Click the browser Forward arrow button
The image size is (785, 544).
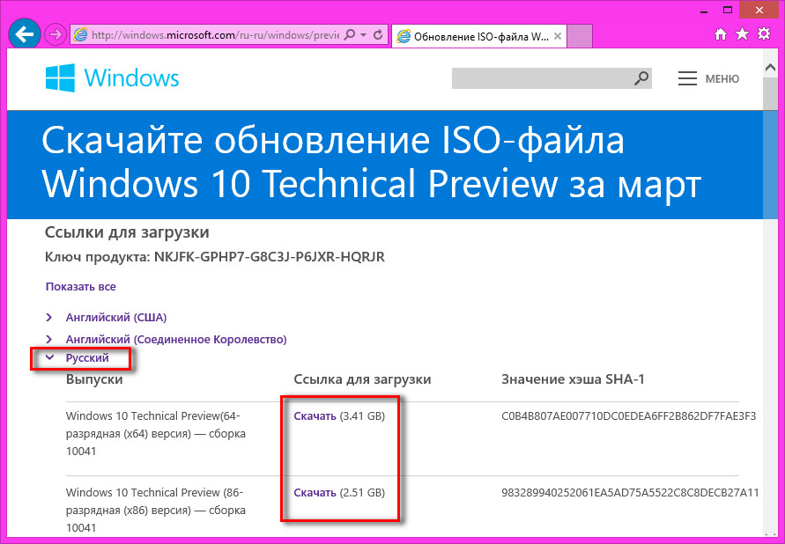click(55, 34)
